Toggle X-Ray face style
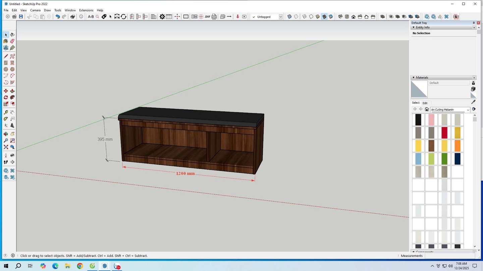483x271 pixels. pyautogui.click(x=289, y=17)
